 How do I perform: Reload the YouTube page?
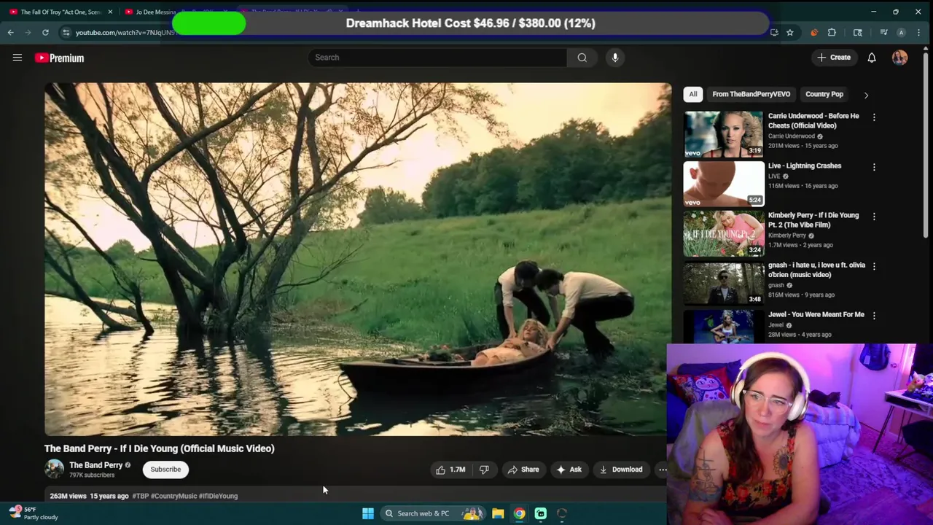tap(45, 32)
